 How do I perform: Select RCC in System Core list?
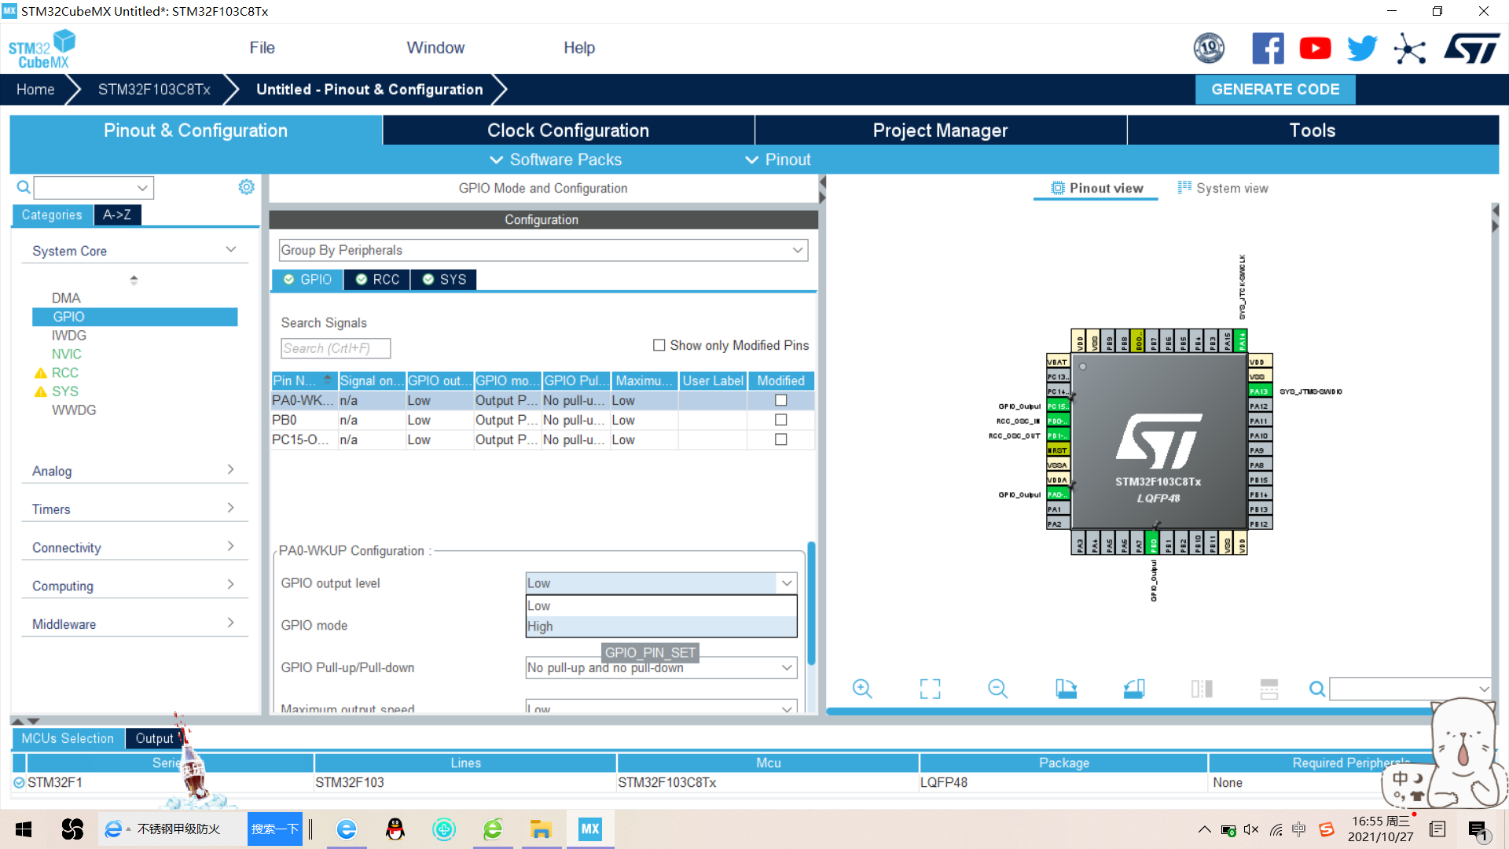click(64, 373)
